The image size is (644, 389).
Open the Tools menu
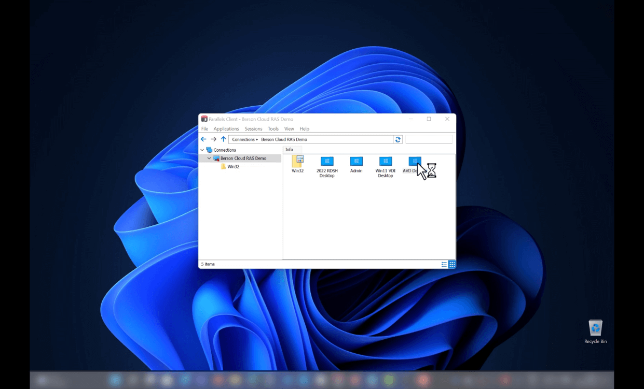(x=273, y=129)
